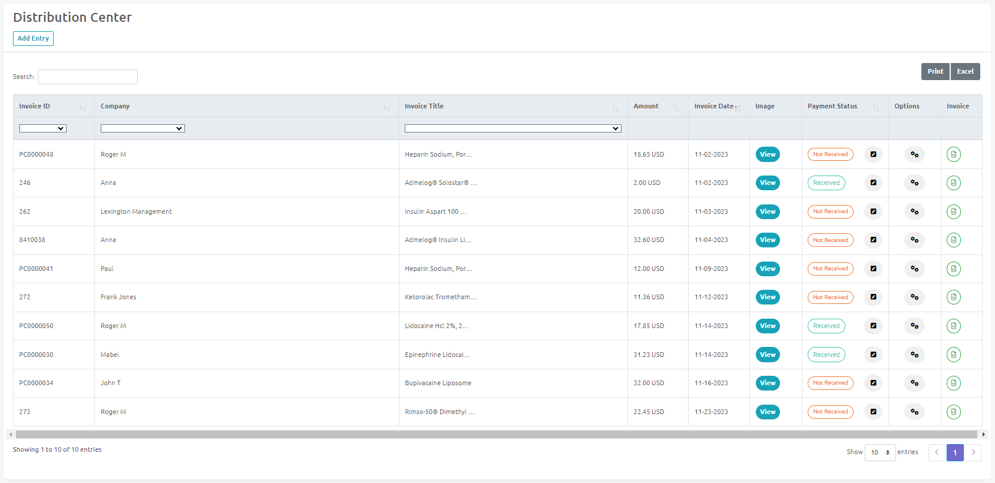Go to previous page arrow

pos(937,452)
